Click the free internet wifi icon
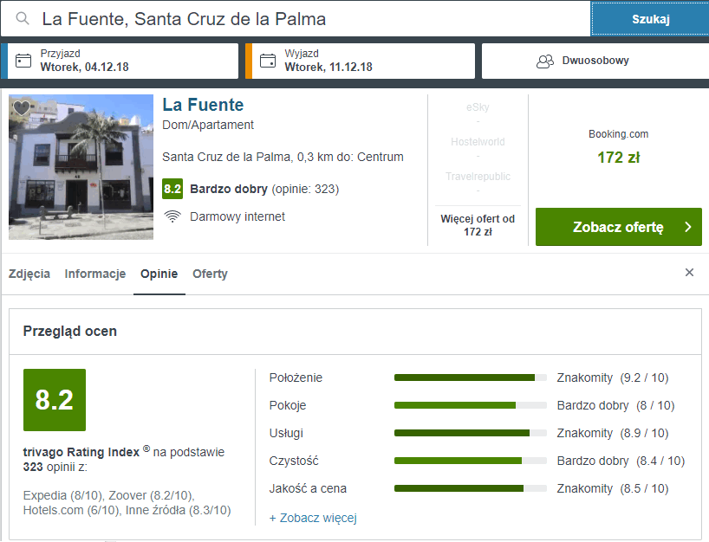The height and width of the screenshot is (542, 709). tap(172, 216)
